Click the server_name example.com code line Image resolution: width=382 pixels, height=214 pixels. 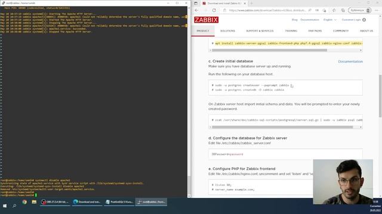point(233,190)
